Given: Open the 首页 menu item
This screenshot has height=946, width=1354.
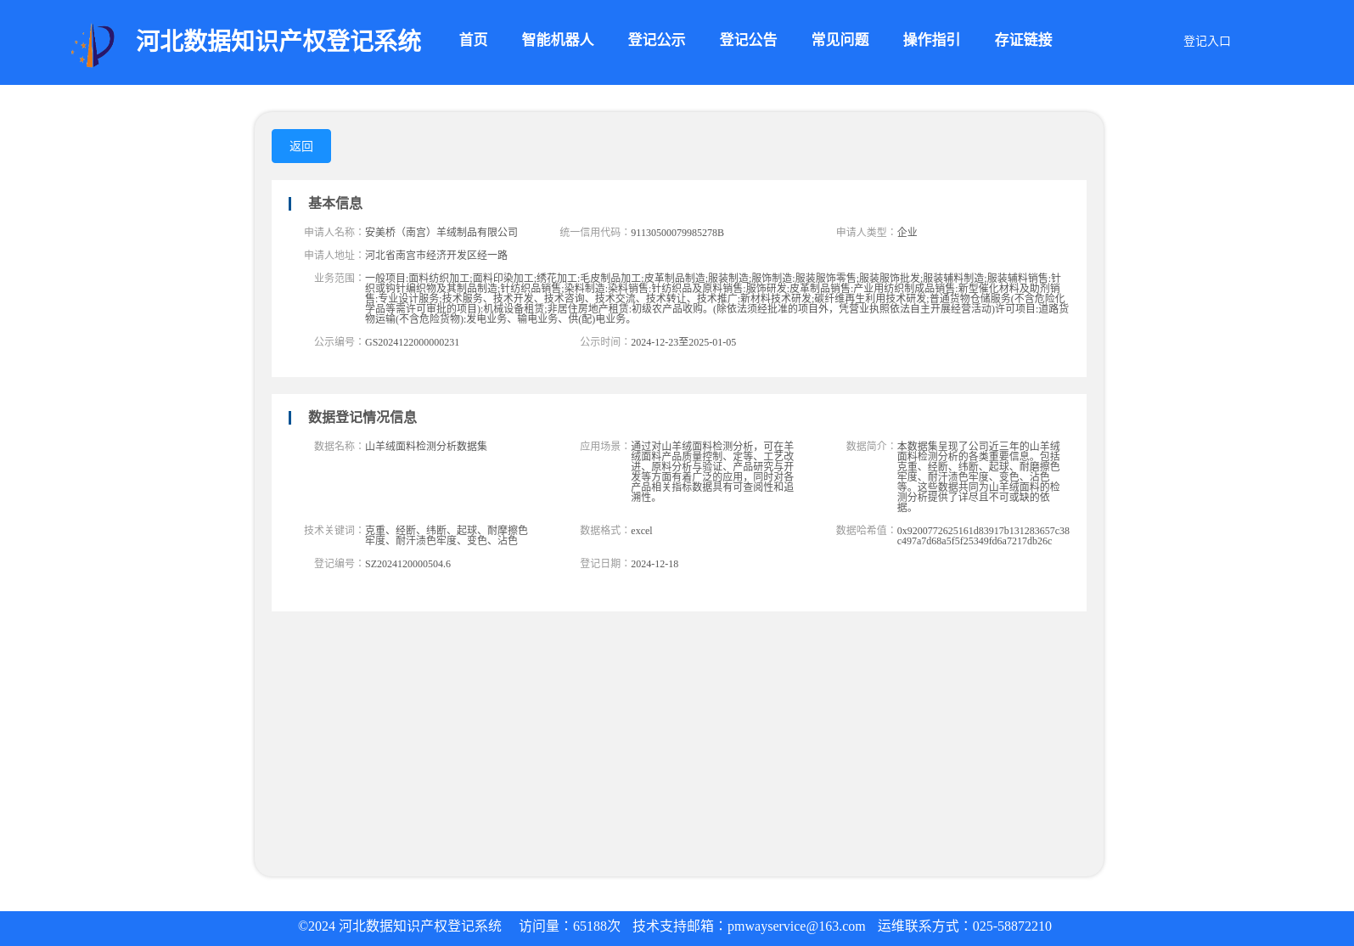Looking at the screenshot, I should (x=473, y=40).
